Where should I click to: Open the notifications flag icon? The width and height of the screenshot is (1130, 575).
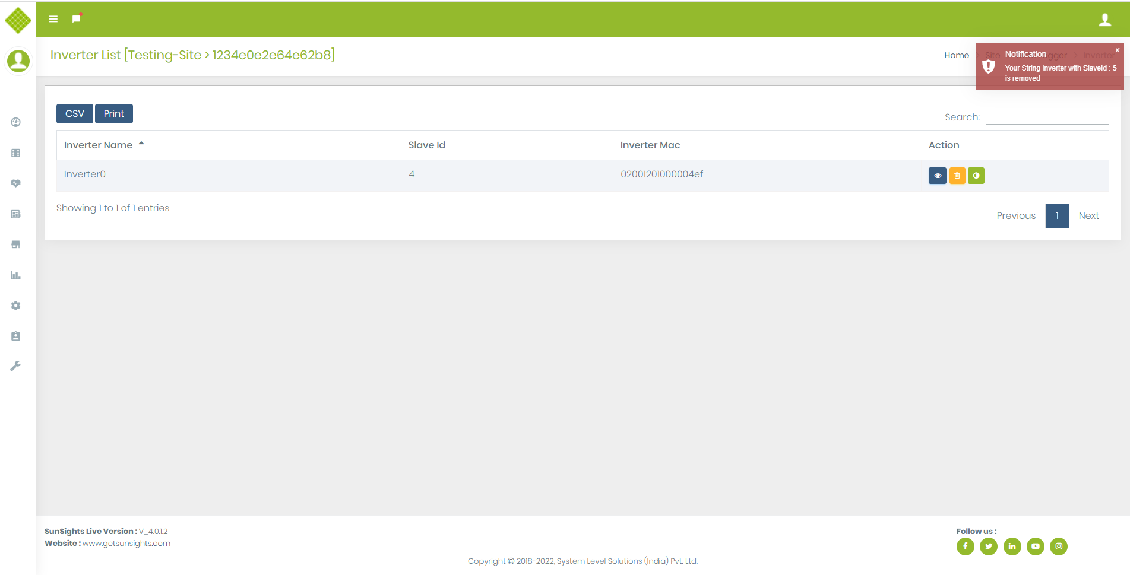tap(76, 19)
